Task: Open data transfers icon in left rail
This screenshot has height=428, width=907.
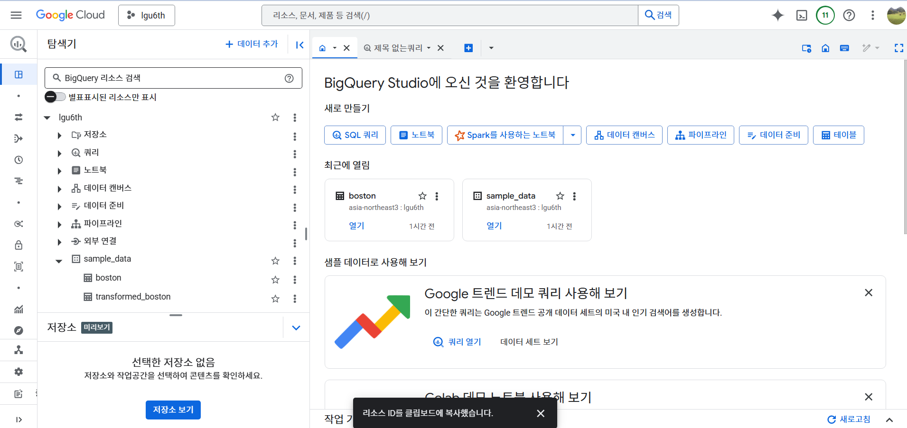Action: (19, 117)
